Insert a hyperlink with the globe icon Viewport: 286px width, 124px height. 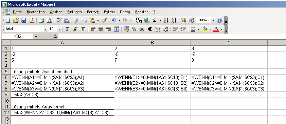point(147,21)
